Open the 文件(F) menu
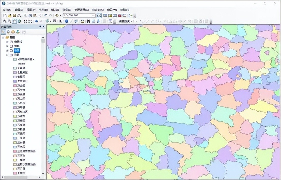Screen dimensions: 281x180 click(x=7, y=10)
